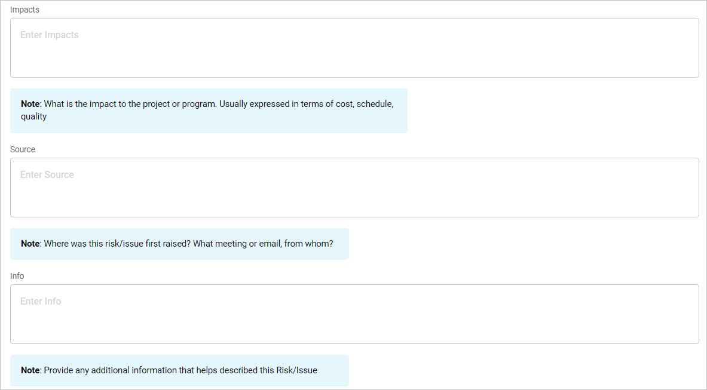Click the note about additional information
The width and height of the screenshot is (707, 390).
(179, 370)
